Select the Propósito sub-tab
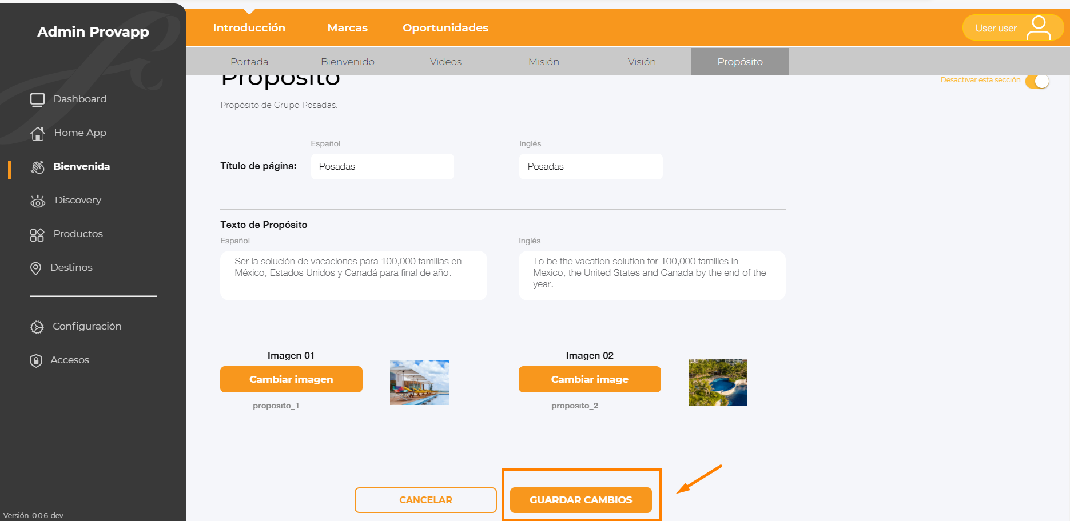The height and width of the screenshot is (521, 1070). coord(740,62)
